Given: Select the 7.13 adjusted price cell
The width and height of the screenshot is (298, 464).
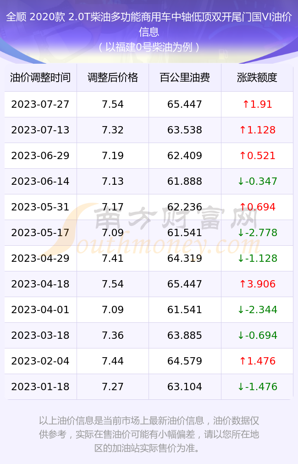Looking at the screenshot, I should [x=113, y=181].
